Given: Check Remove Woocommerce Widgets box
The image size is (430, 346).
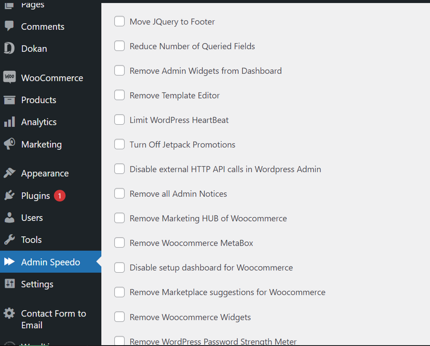Looking at the screenshot, I should [120, 316].
